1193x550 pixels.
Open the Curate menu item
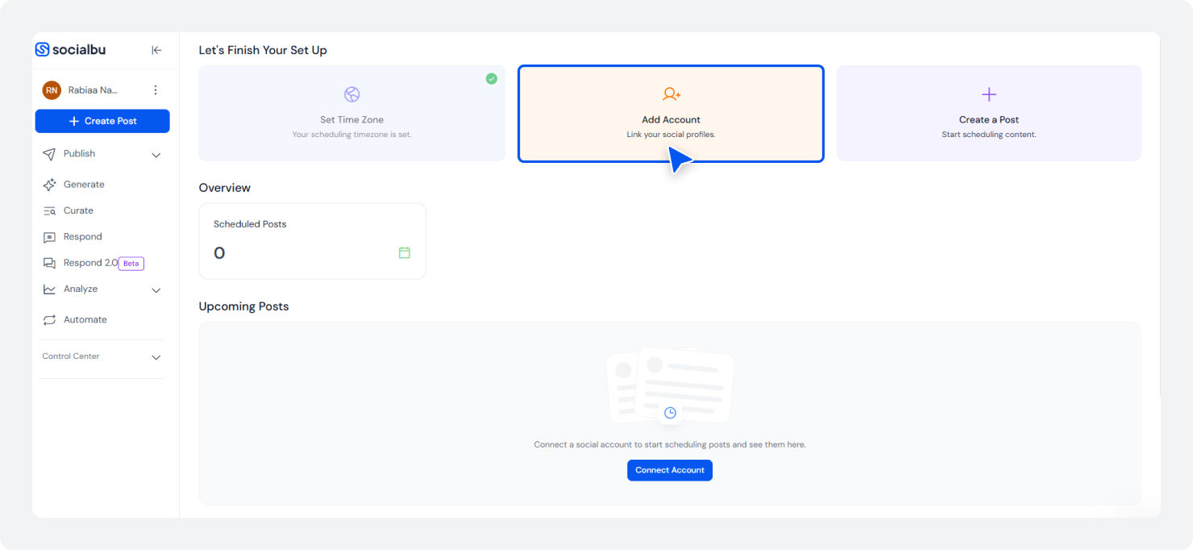[78, 210]
